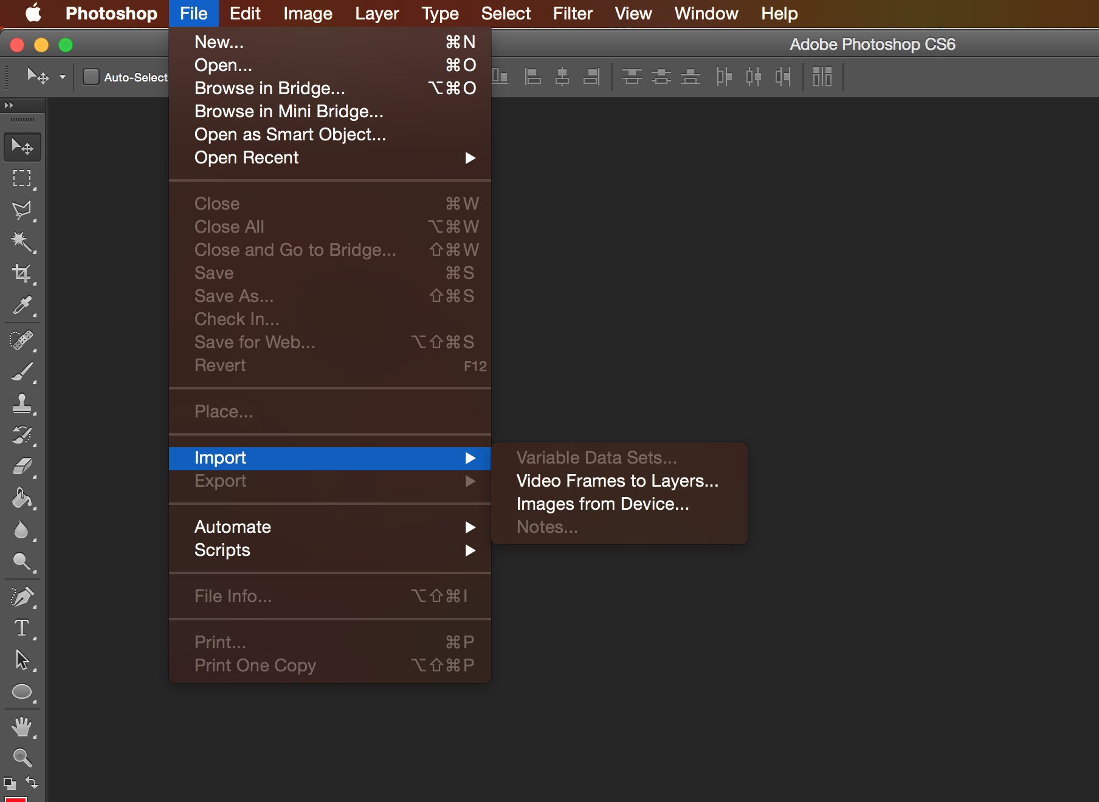Click Browse in Mini Bridge...

[x=329, y=112]
